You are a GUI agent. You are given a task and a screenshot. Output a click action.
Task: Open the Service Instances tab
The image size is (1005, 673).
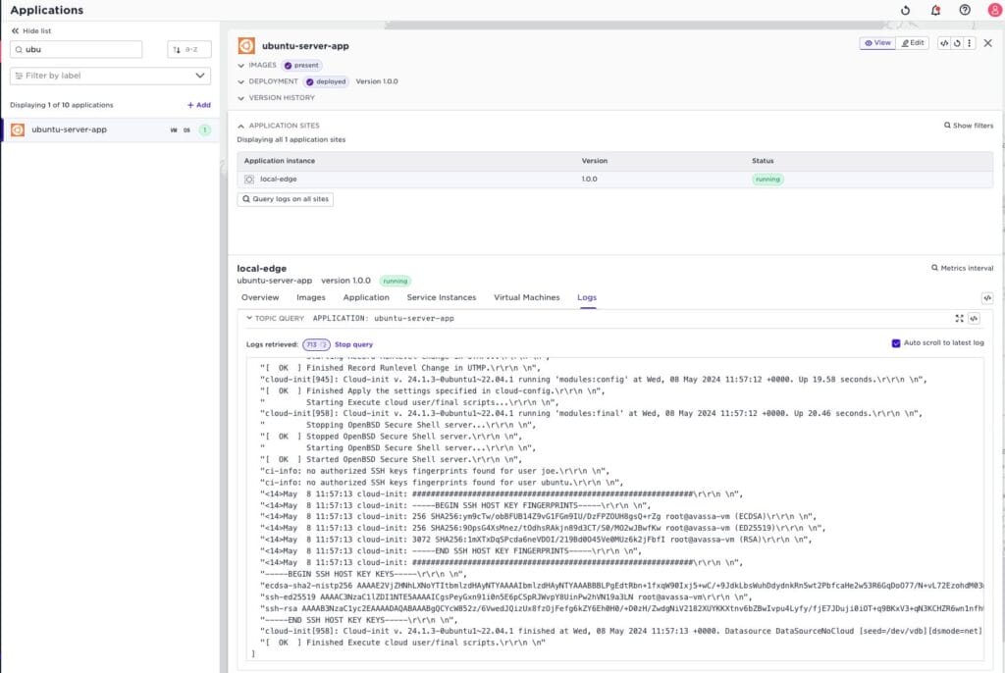pos(441,297)
